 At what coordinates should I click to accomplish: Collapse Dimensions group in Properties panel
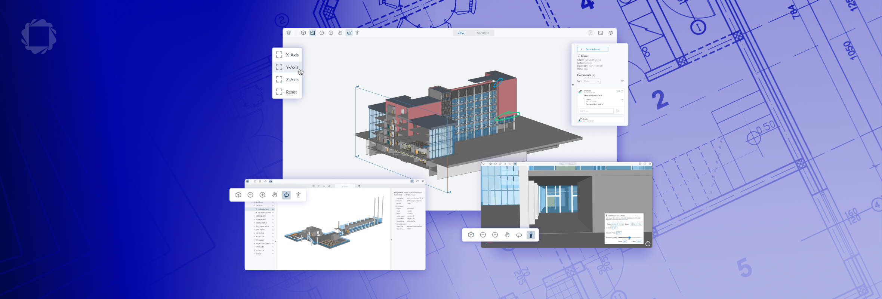[395, 206]
